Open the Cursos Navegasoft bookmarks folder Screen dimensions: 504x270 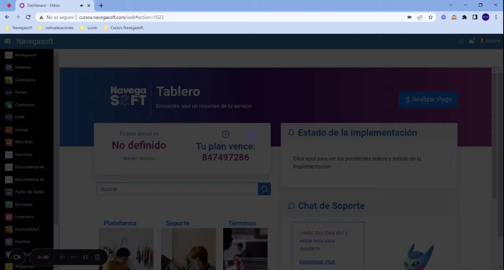(x=123, y=28)
